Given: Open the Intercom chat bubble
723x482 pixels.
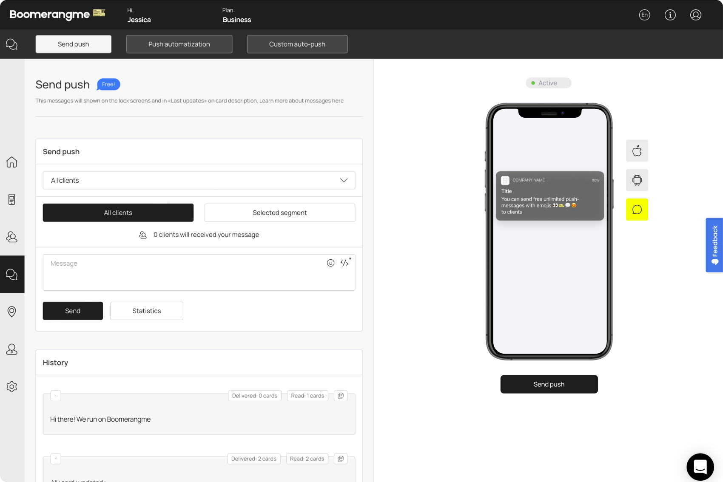Looking at the screenshot, I should pos(700,466).
